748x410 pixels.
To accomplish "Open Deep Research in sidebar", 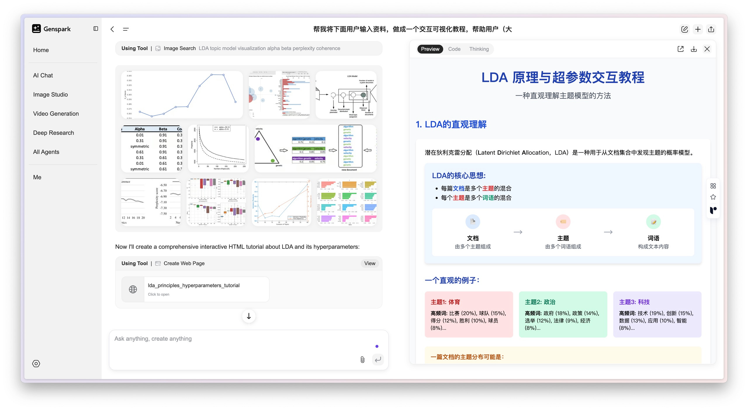I will pos(53,133).
